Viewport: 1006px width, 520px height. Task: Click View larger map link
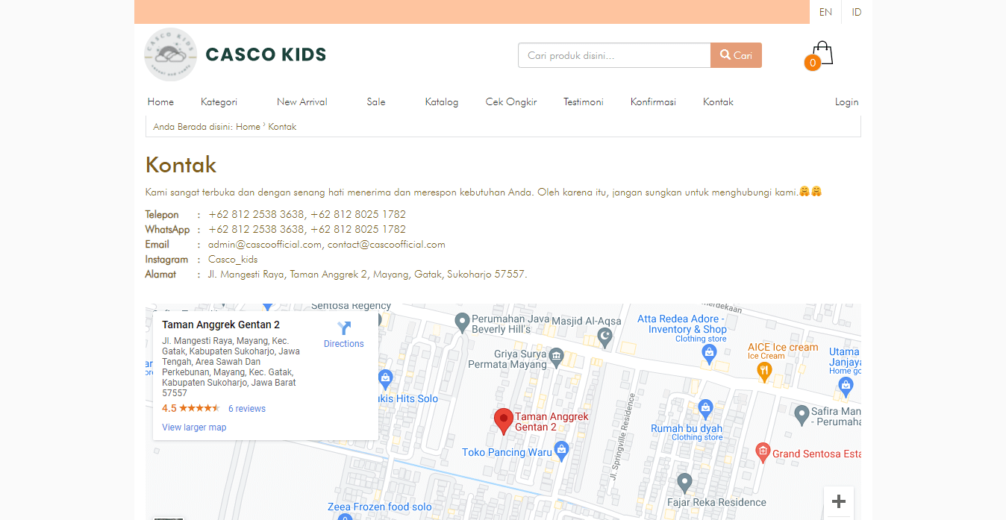[x=194, y=427]
